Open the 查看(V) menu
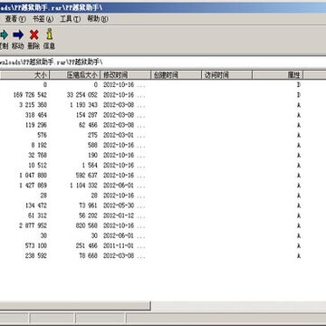The height and width of the screenshot is (326, 326). (x=15, y=19)
